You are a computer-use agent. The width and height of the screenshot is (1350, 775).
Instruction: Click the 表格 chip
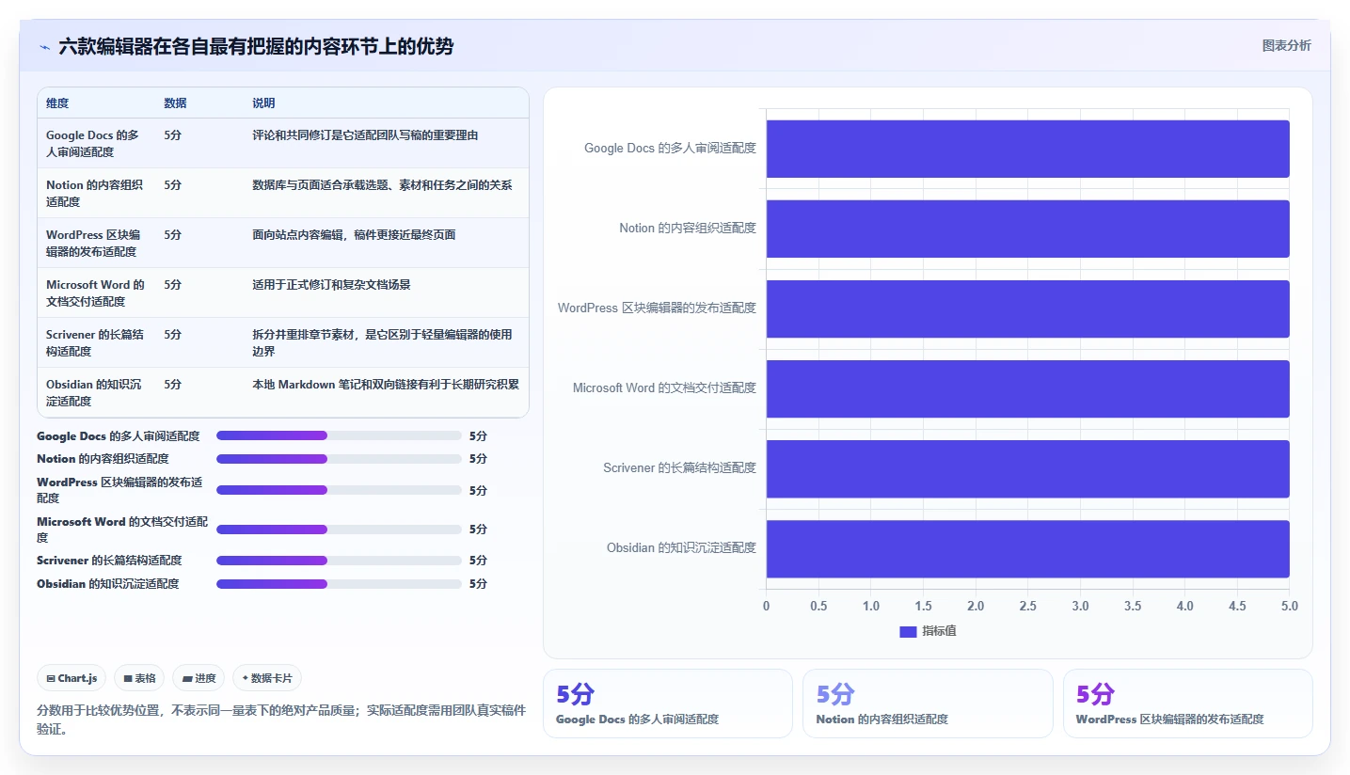[139, 678]
